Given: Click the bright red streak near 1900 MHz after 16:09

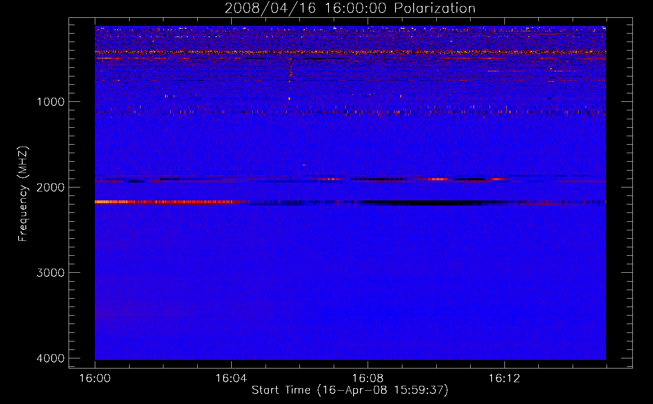Looking at the screenshot, I should click(x=438, y=179).
